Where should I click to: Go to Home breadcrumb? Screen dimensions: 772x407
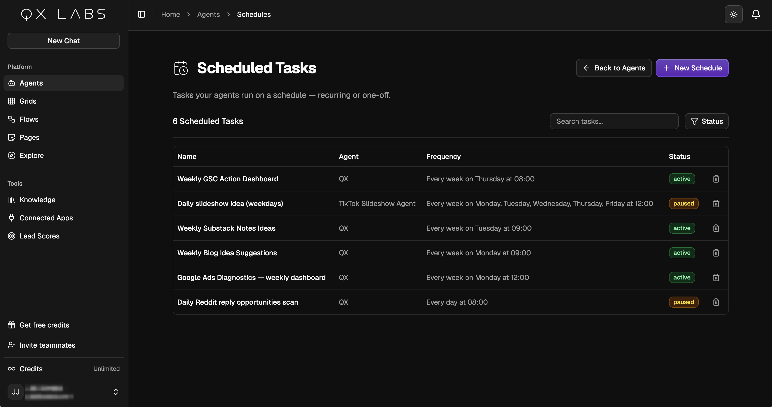[170, 14]
